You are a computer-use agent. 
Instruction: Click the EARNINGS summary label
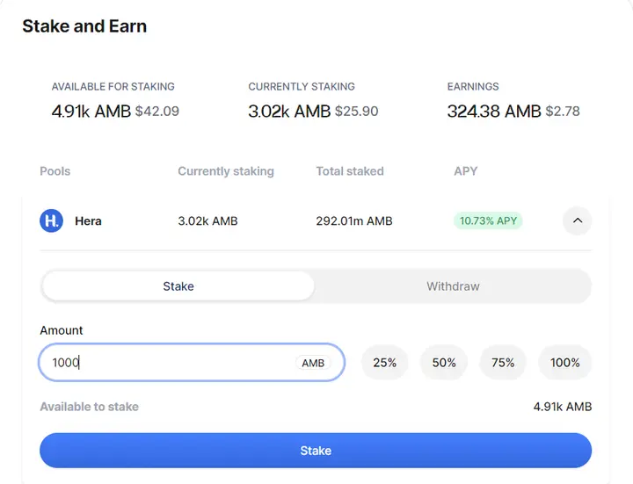[473, 86]
